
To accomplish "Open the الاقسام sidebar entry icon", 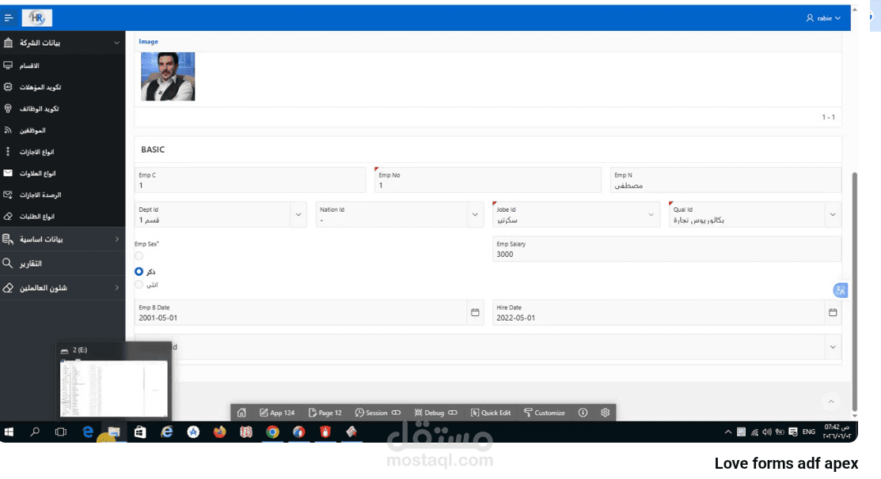I will point(8,66).
